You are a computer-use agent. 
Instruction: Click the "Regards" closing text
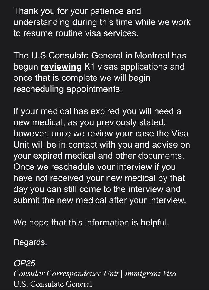click(29, 242)
